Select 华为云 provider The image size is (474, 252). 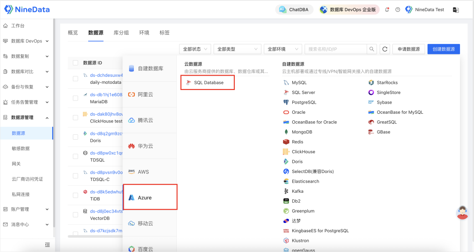(150, 146)
